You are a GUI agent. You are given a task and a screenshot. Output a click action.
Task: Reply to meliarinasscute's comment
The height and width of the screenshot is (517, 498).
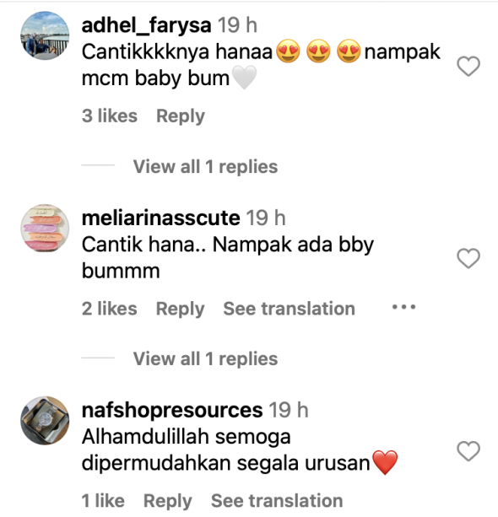(180, 310)
